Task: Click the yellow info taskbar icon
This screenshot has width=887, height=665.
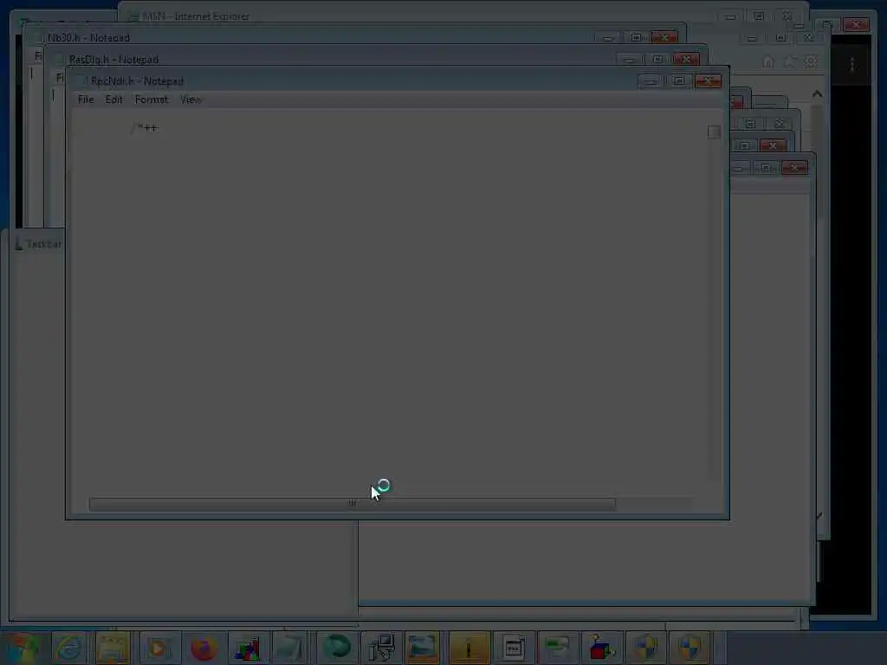Action: click(469, 648)
